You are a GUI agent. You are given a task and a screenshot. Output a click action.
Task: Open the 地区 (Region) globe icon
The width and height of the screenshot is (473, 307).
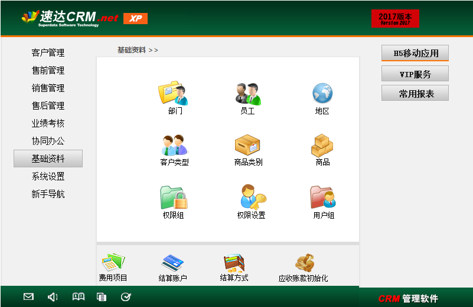pos(322,93)
